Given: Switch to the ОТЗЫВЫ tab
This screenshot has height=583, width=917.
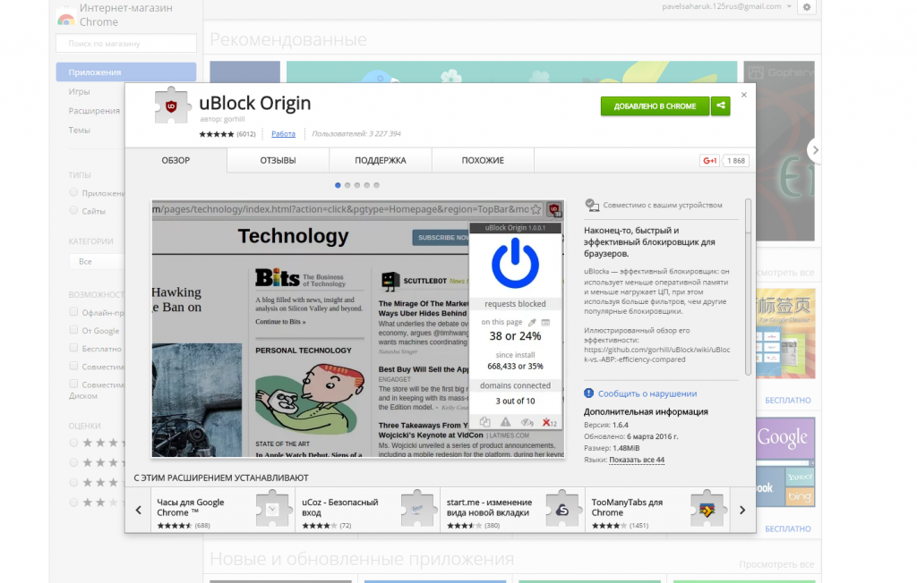Looking at the screenshot, I should point(278,160).
